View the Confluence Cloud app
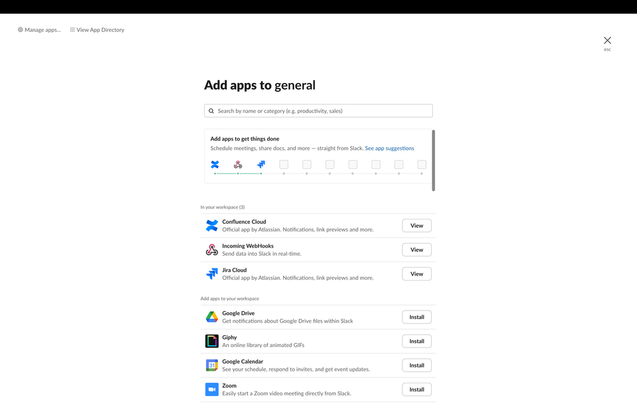 point(416,225)
